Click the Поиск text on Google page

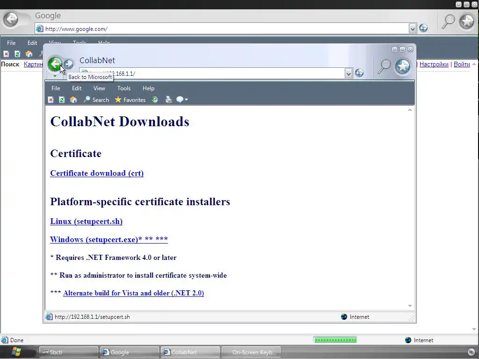10,64
